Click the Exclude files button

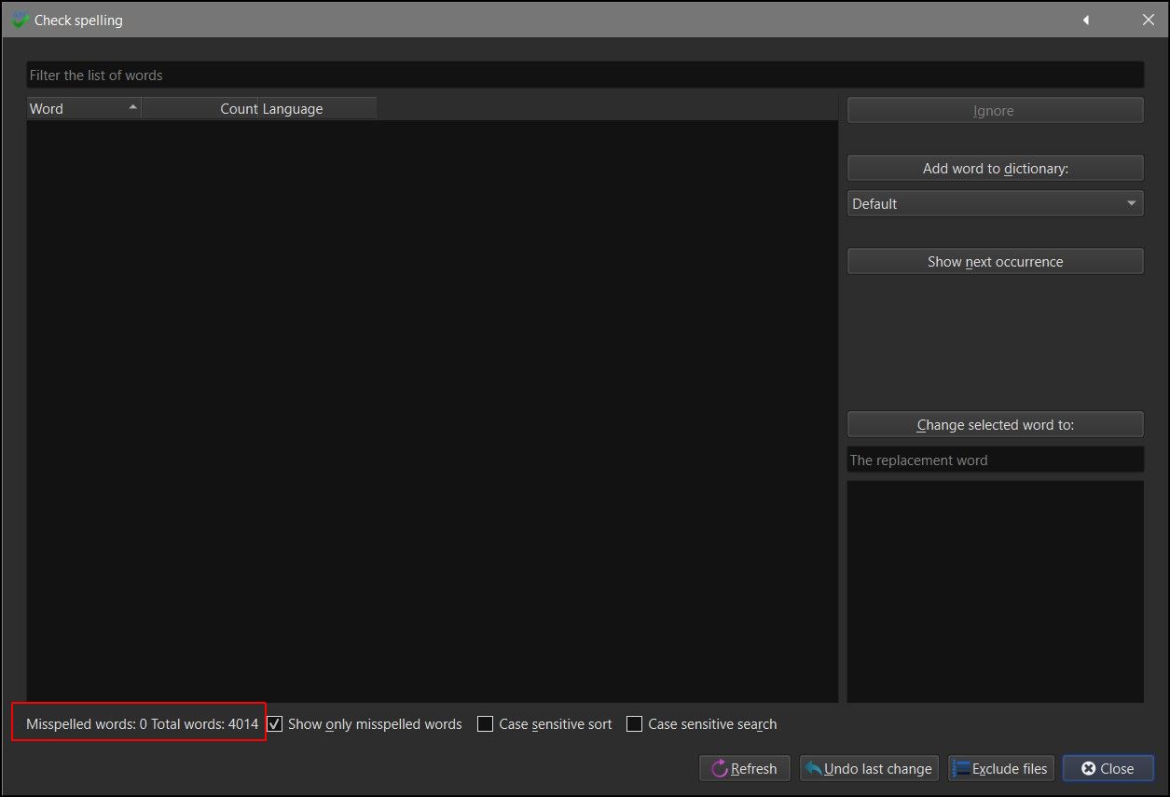(x=1001, y=768)
